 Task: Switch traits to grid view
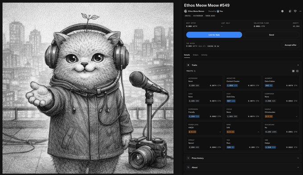293,71
